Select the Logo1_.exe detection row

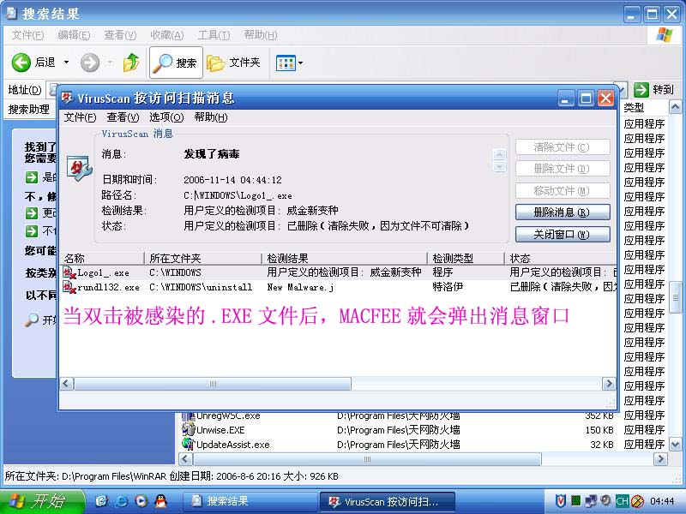click(339, 272)
